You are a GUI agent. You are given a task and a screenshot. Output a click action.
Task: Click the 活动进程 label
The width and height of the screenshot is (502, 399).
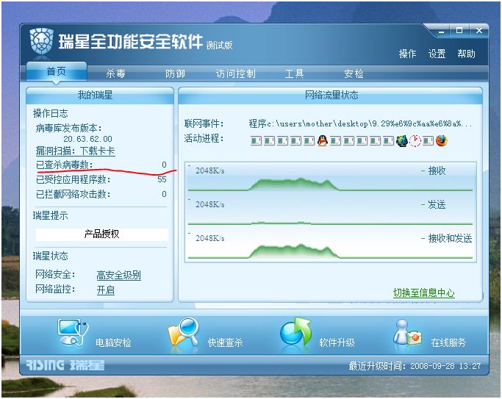[x=204, y=139]
